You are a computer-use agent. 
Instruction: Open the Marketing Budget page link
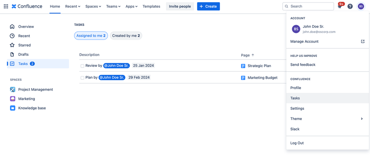262,78
